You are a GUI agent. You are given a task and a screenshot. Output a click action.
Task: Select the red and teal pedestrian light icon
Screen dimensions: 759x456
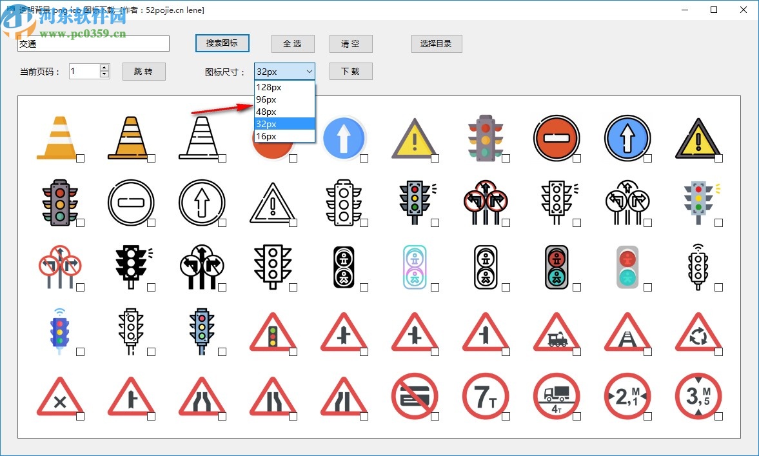pyautogui.click(x=627, y=267)
